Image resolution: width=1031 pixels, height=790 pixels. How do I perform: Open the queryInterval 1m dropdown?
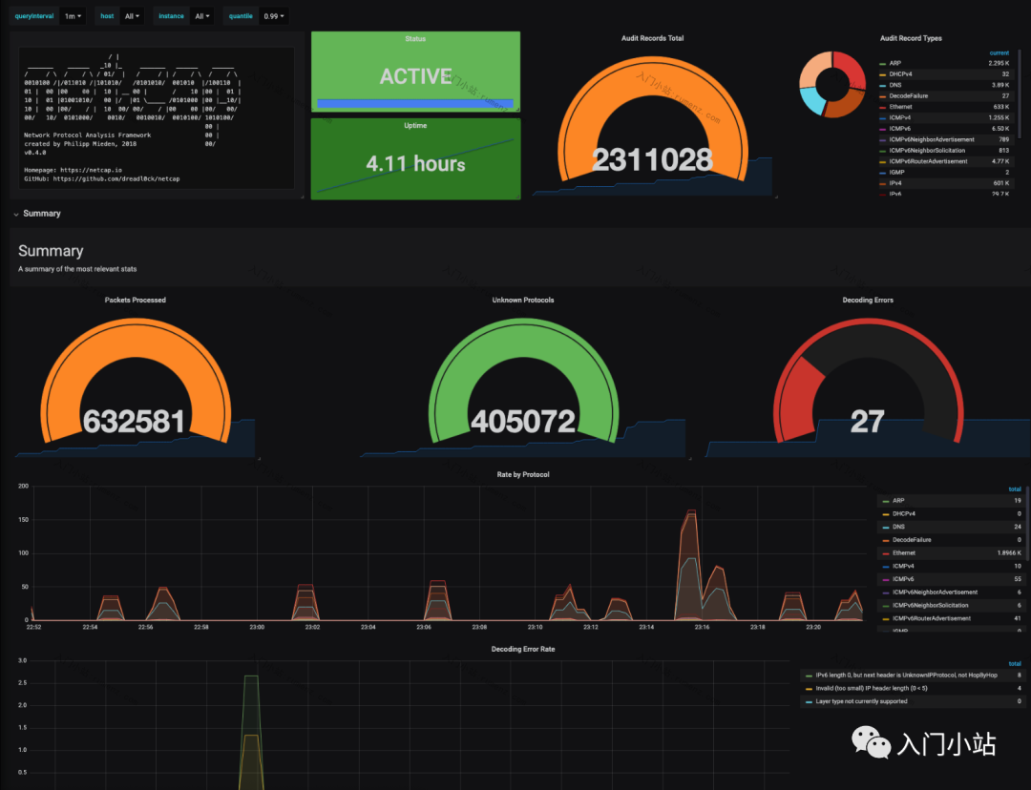coord(73,16)
